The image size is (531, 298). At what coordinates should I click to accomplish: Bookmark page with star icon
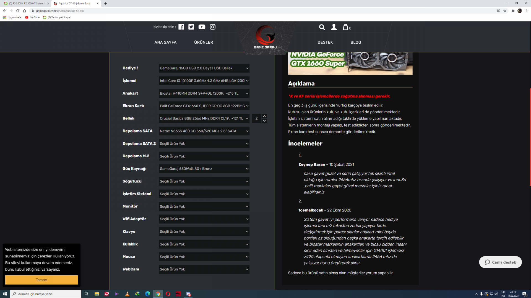tap(505, 11)
